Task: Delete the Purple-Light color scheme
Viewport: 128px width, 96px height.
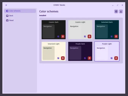Action: [116, 58]
